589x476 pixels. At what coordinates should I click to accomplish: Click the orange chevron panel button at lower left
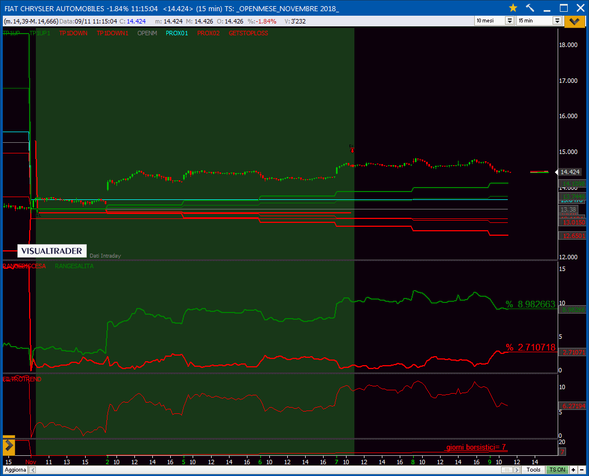(x=8, y=446)
